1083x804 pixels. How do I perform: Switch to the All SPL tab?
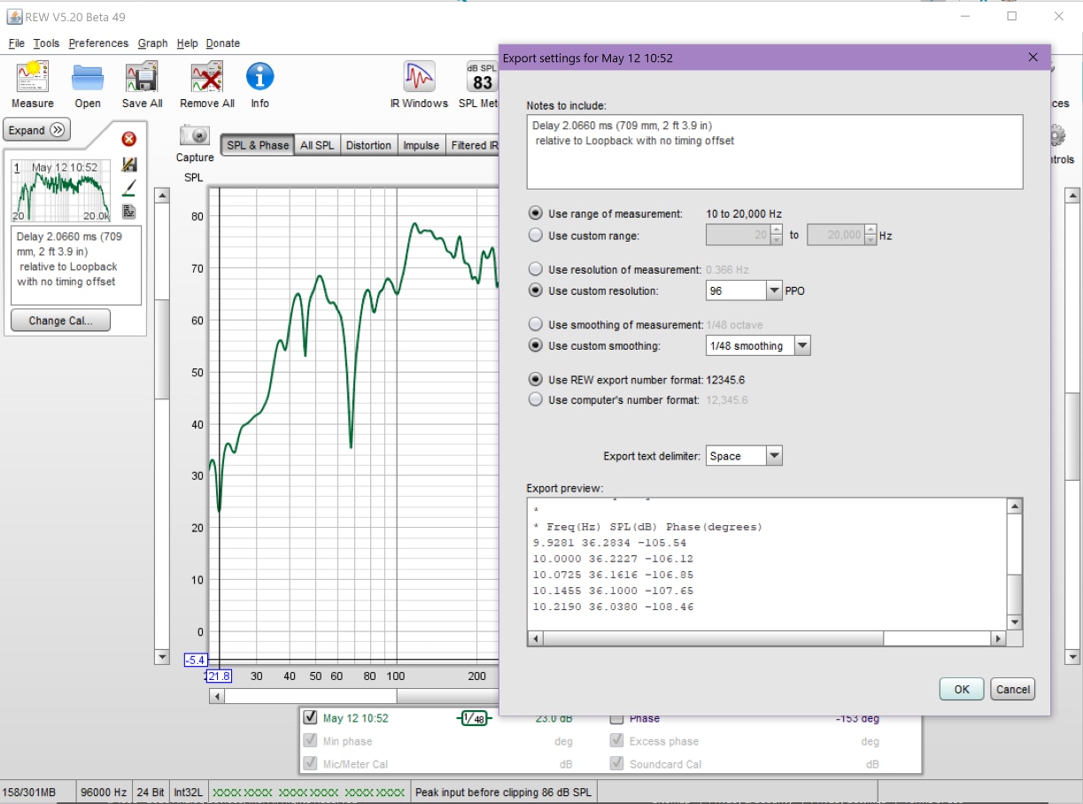click(x=317, y=145)
